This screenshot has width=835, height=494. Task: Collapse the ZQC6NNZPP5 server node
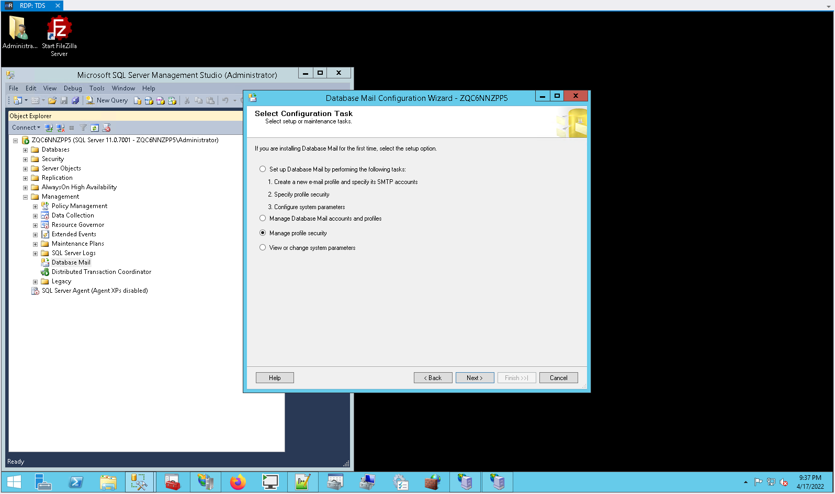(15, 141)
